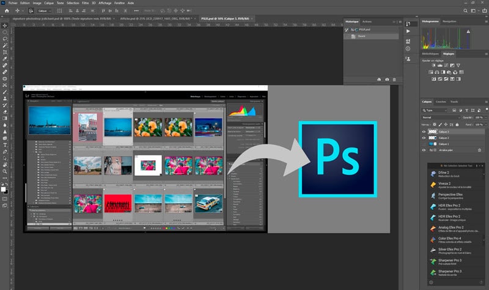Toggle visibility of layer Calque 3
Viewport: 489px width, 290px height.
coord(424,132)
